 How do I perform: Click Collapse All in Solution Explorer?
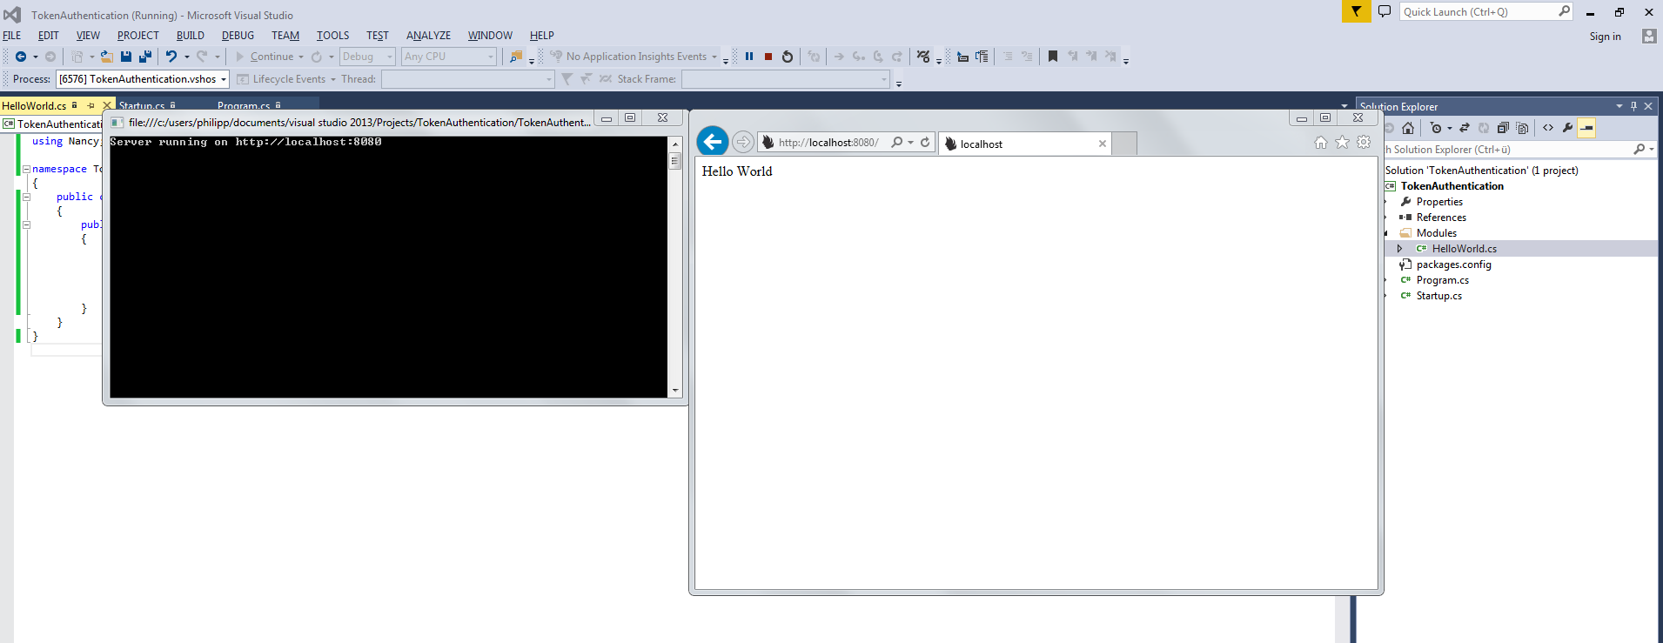1503,128
